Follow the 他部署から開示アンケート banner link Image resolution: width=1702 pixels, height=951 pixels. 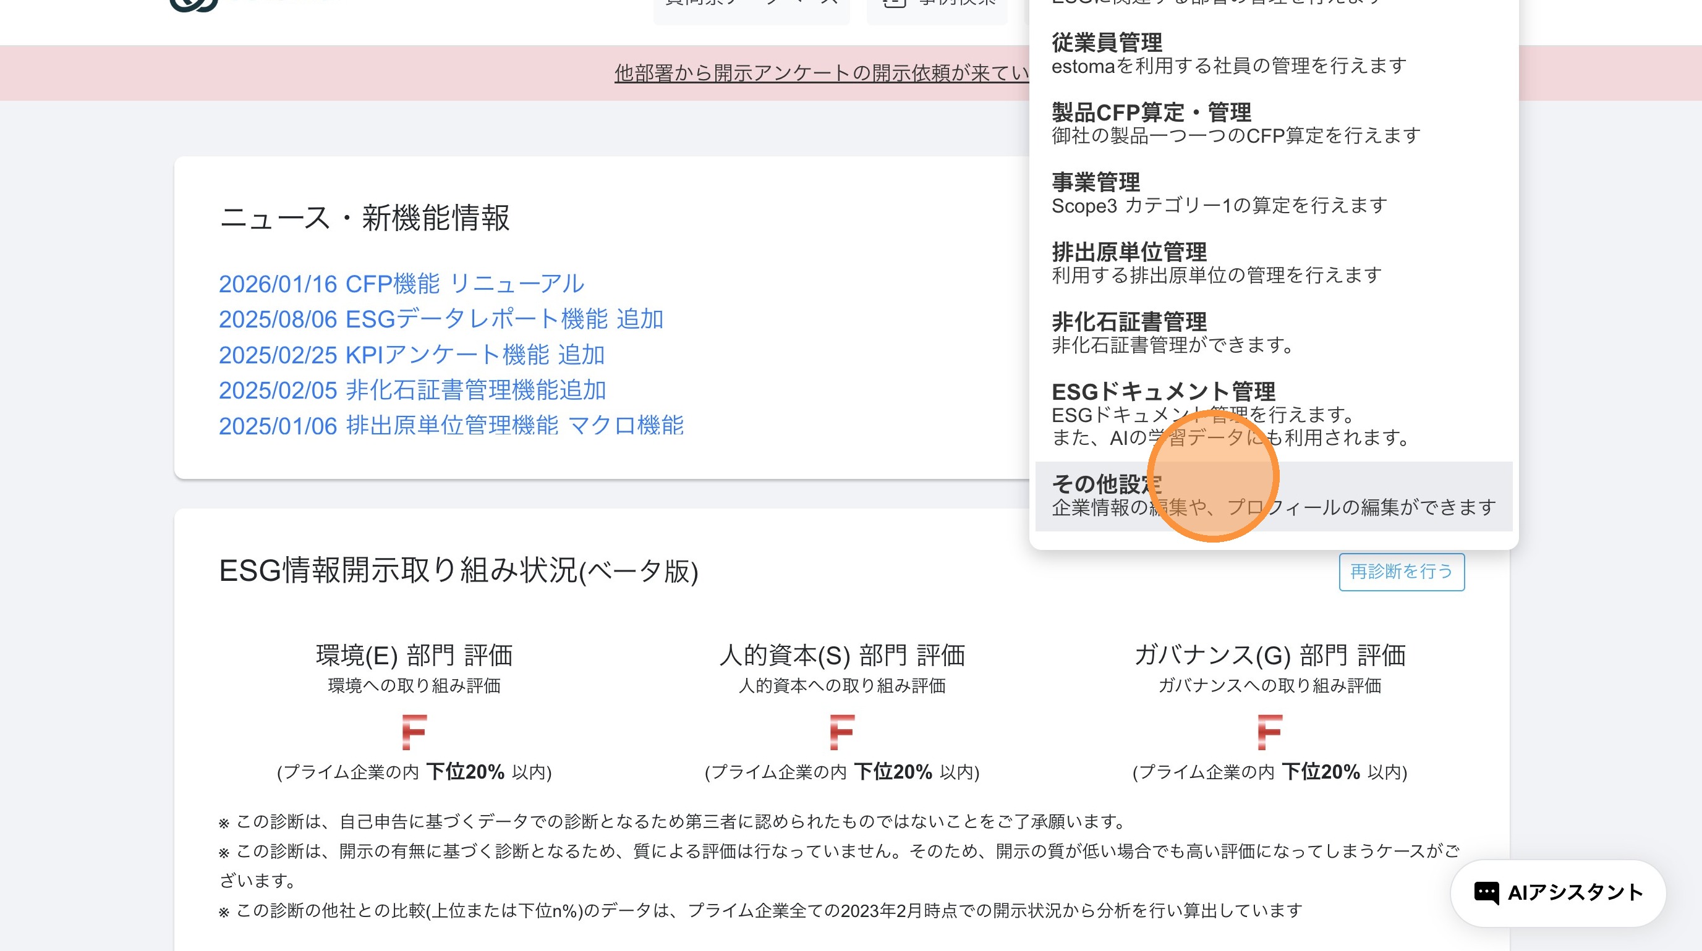coord(822,74)
